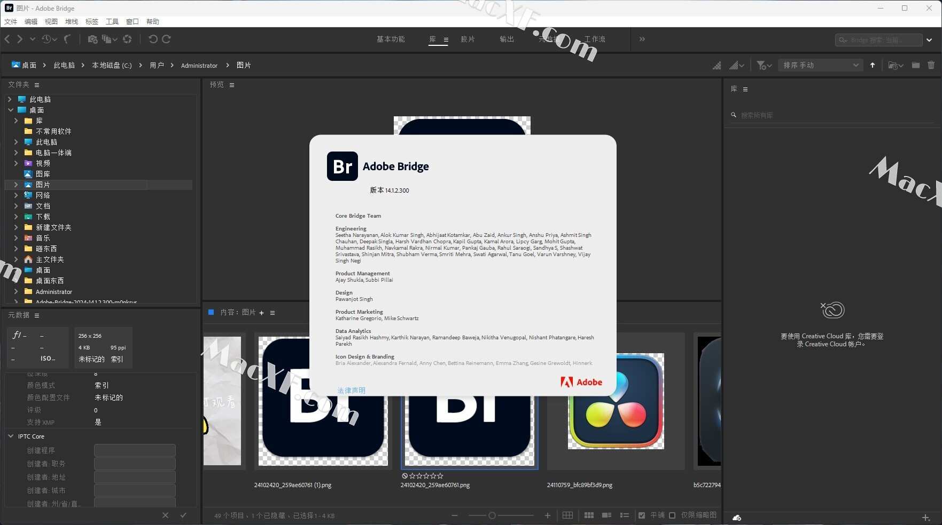Decrease thumbnail size minus button

(455, 515)
